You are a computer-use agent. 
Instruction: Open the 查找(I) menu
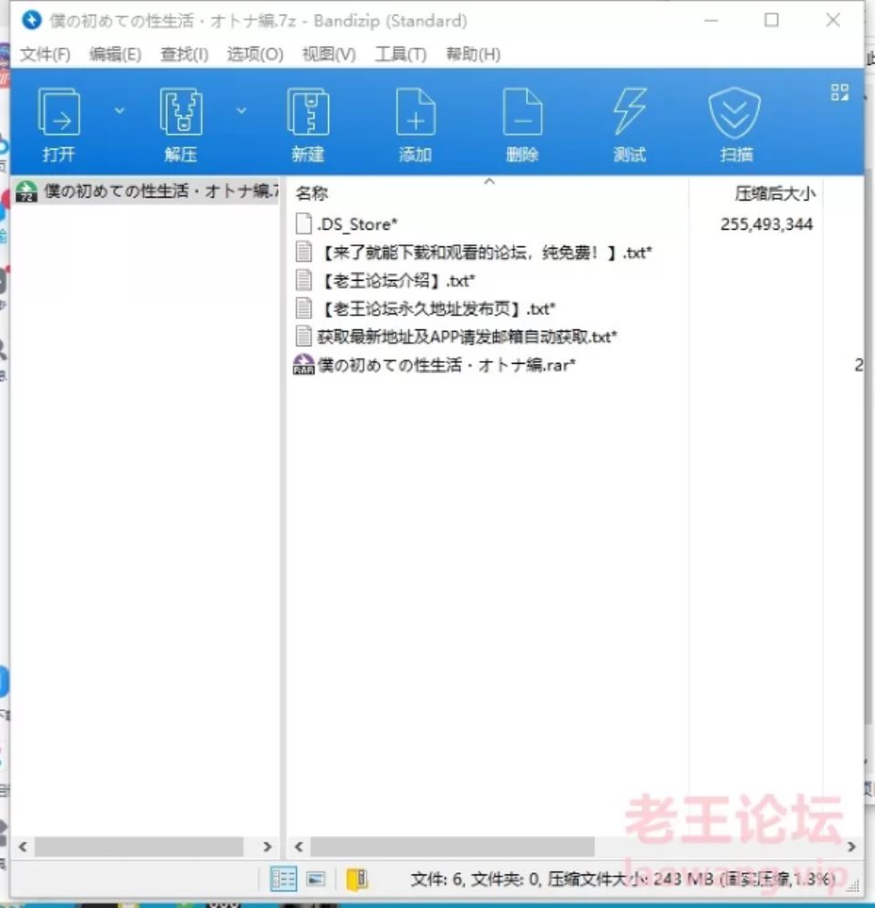tap(184, 55)
